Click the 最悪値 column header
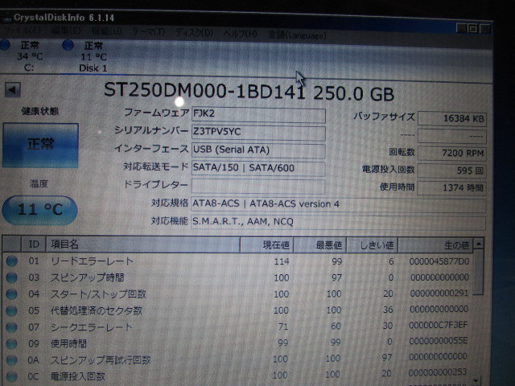515x386 pixels. click(319, 245)
